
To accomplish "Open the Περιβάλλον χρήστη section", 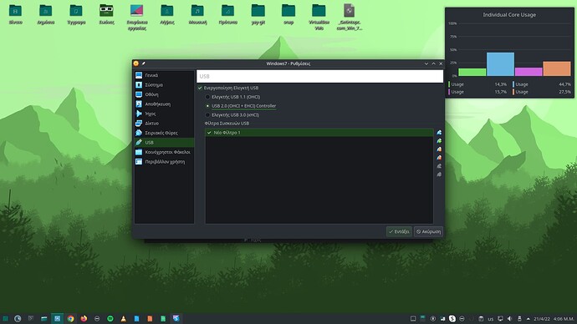I will pos(164,161).
